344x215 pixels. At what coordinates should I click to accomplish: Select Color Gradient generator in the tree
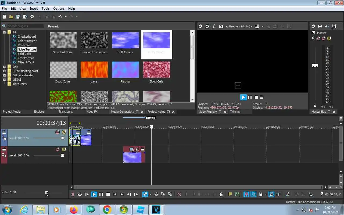point(27,41)
